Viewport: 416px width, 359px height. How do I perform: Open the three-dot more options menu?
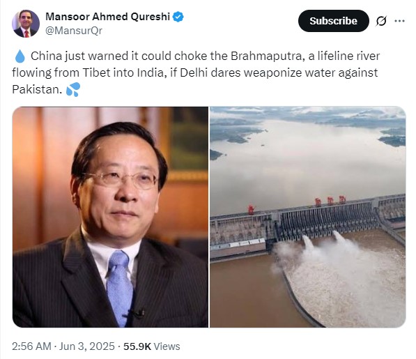click(x=399, y=21)
